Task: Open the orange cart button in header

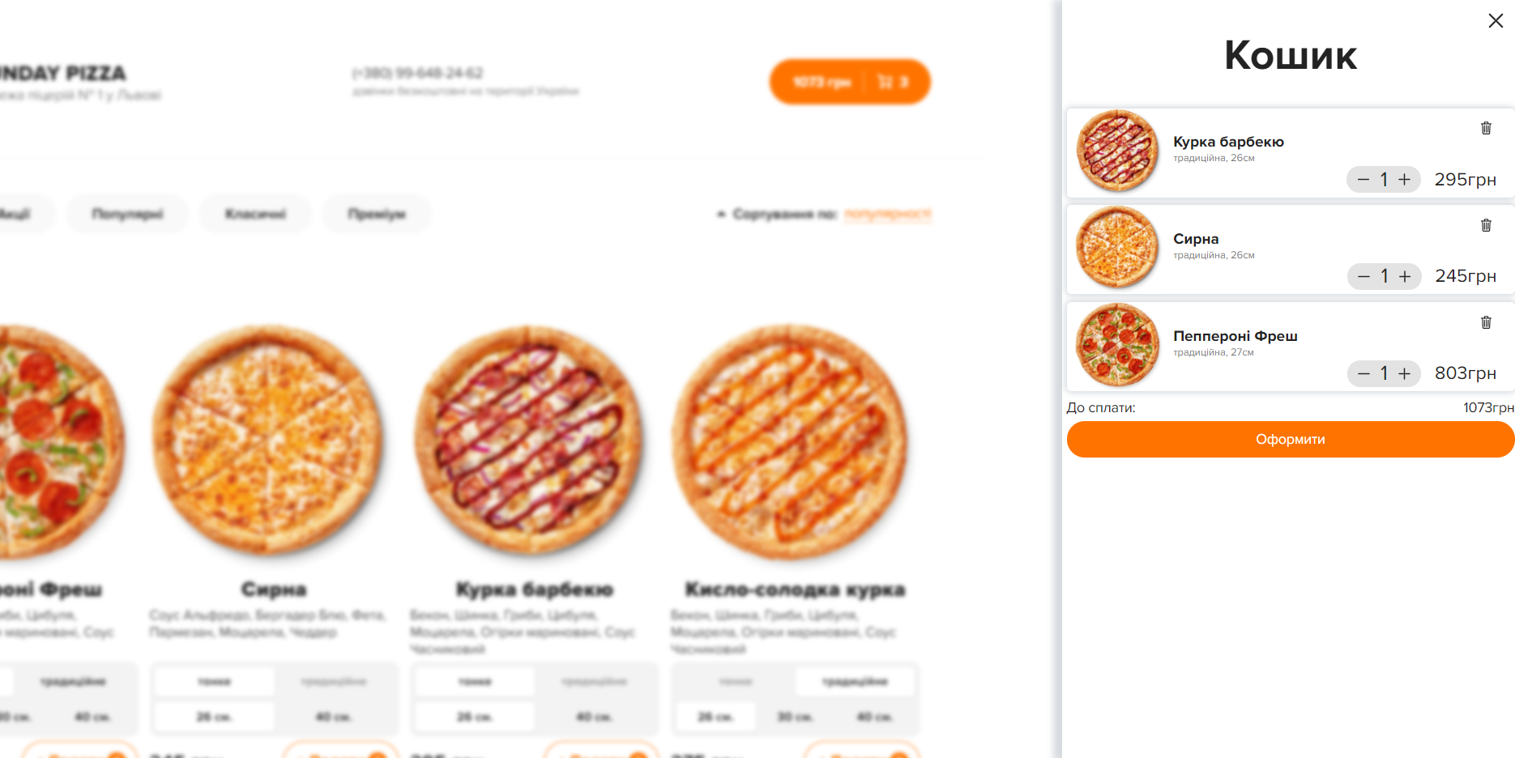Action: pos(850,82)
